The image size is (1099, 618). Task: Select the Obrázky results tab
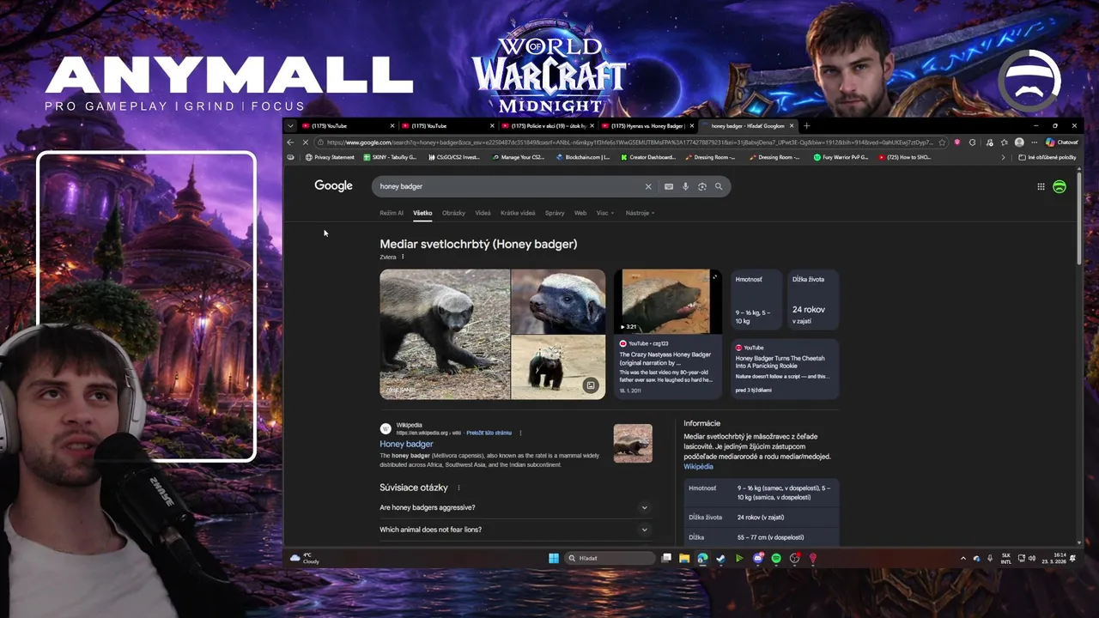[x=453, y=213]
